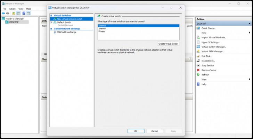This screenshot has height=139, width=253.
Task: Select External switch type
Action: pos(138,26)
